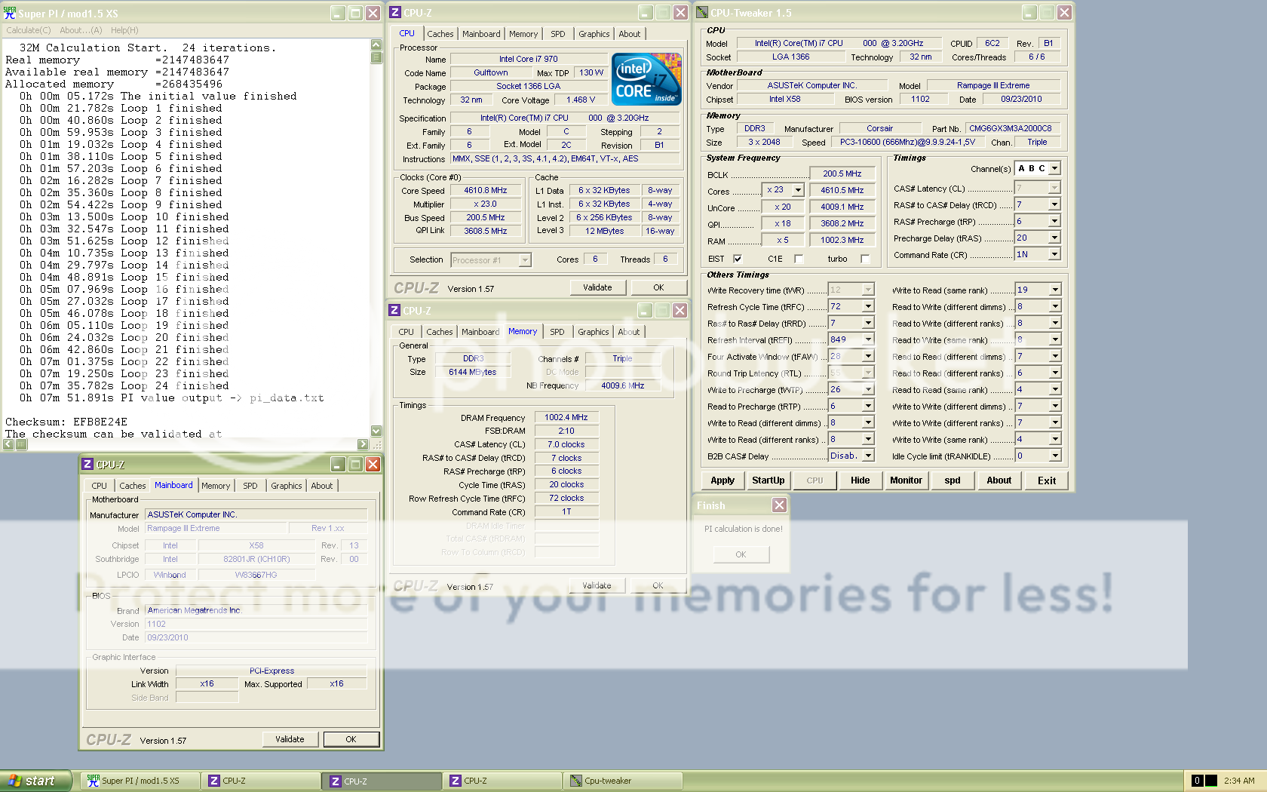Click the Super PI horizontal scrollbar left arrow
The height and width of the screenshot is (792, 1267).
8,444
